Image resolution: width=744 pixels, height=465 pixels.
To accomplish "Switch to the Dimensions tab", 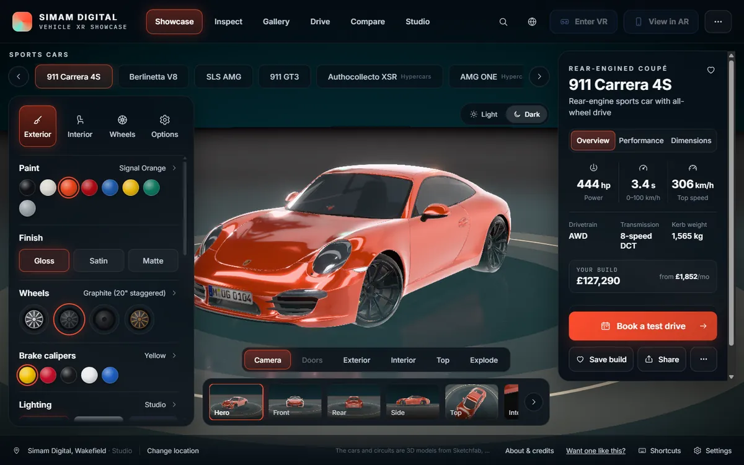I will (691, 141).
